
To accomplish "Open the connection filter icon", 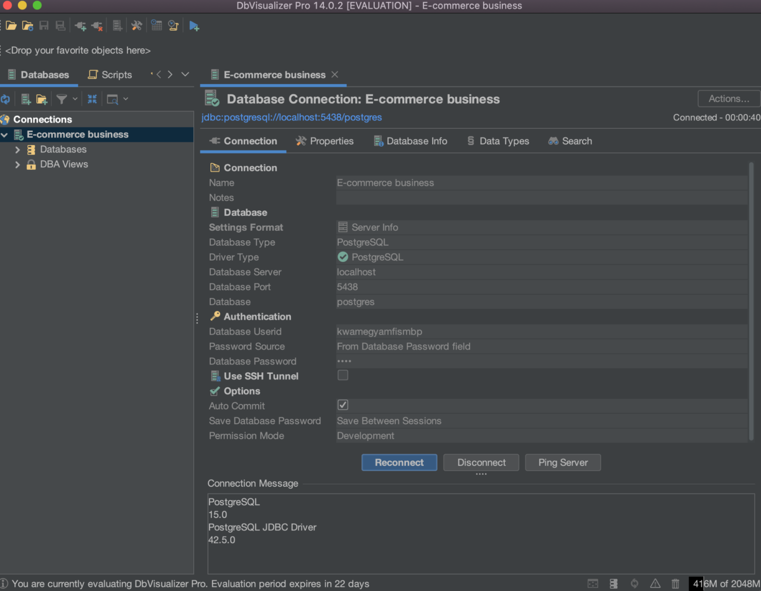I will (x=60, y=99).
